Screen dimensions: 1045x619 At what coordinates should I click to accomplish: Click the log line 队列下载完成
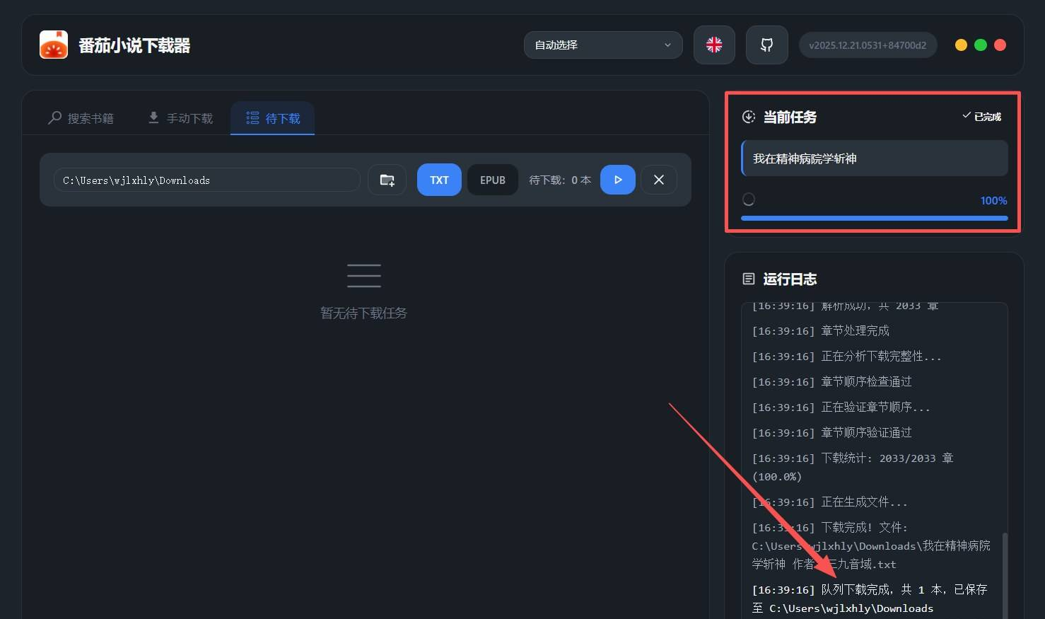click(870, 598)
